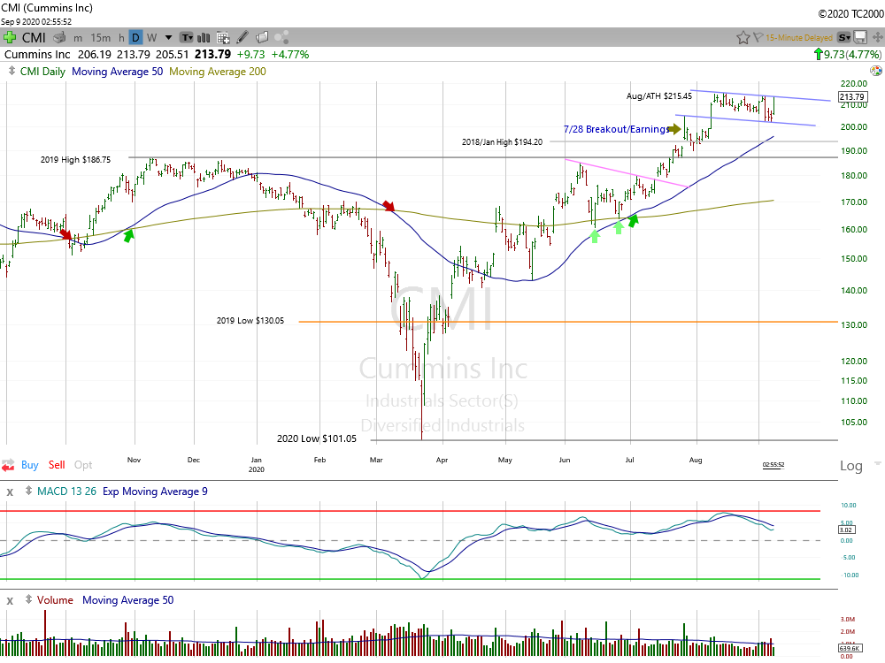This screenshot has height=663, width=885.
Task: Click the Sell button
Action: tap(57, 465)
